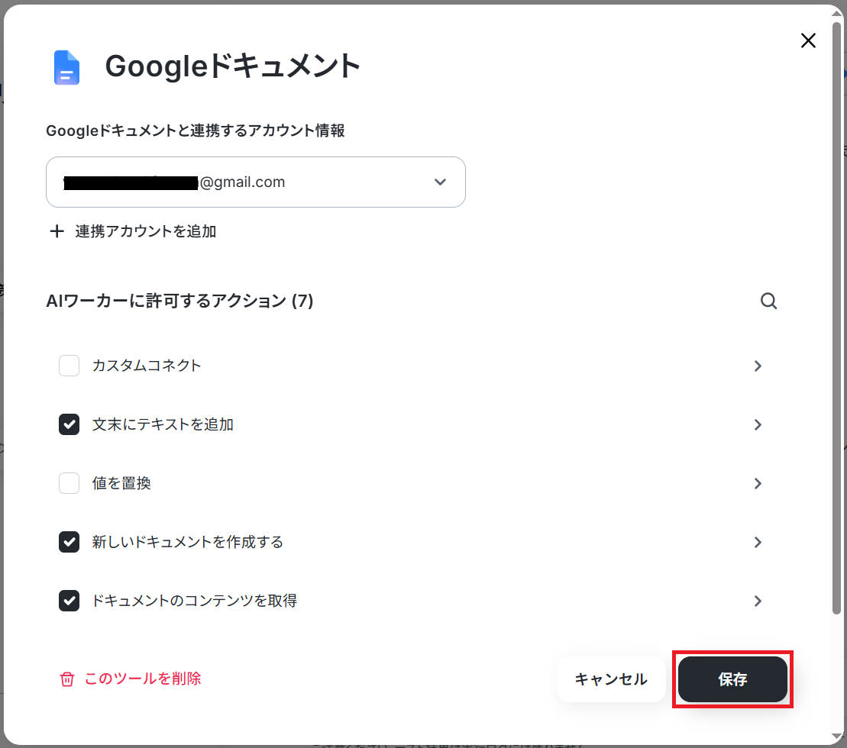Screen dimensions: 847x748
Task: Click the trash icon beside このツールを削除
Action: [x=67, y=679]
